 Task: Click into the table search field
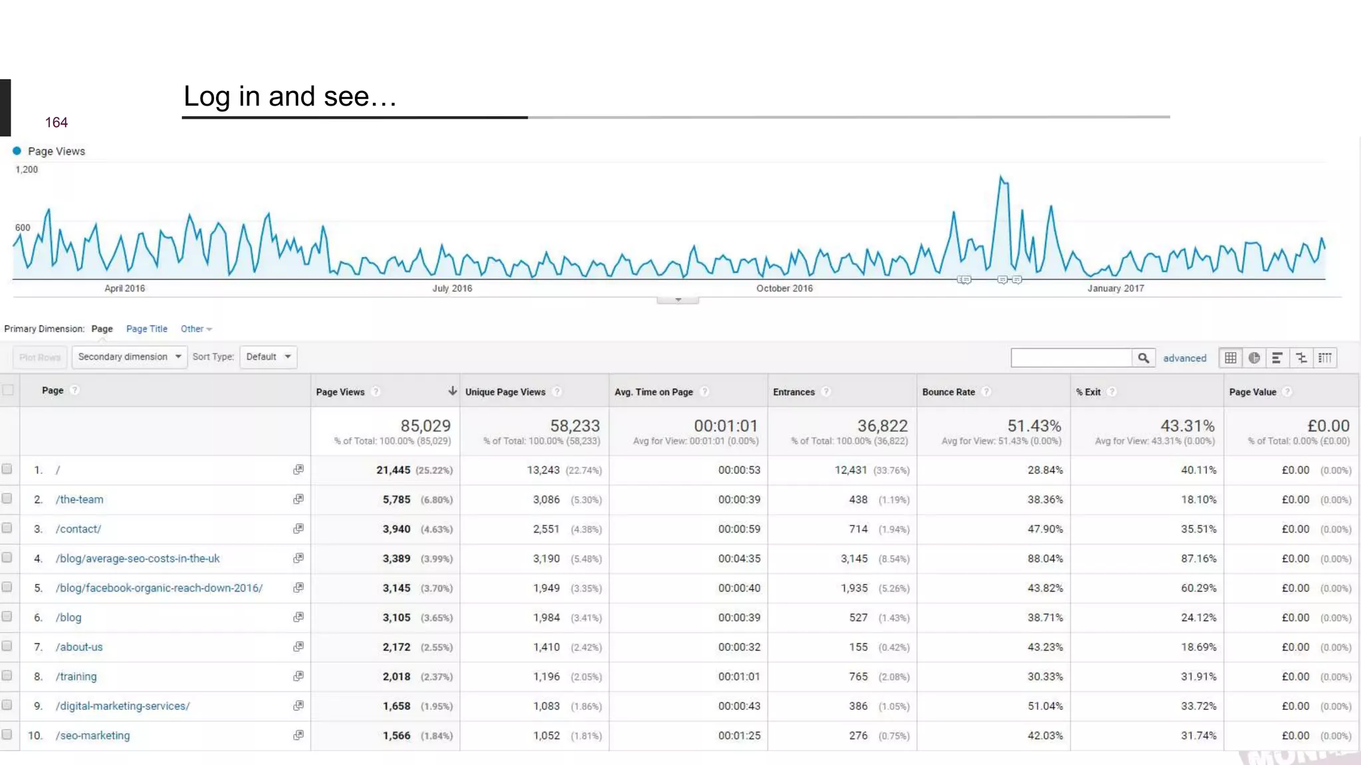coord(1071,358)
